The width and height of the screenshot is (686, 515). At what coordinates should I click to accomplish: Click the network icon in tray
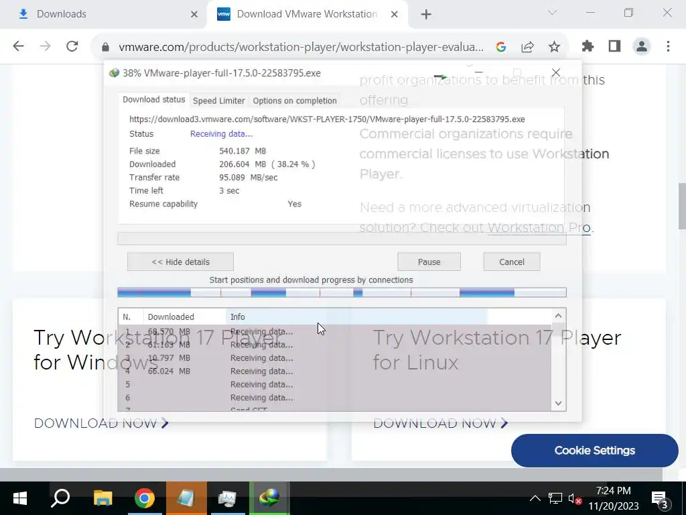pos(555,498)
